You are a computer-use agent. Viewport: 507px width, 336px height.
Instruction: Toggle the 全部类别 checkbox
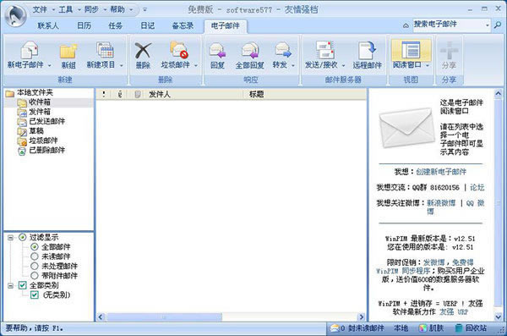22,285
